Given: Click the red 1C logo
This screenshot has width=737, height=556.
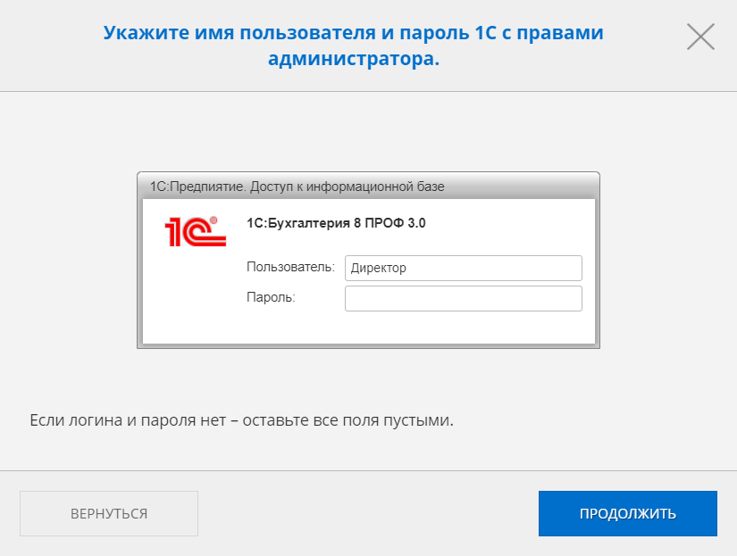Looking at the screenshot, I should coord(194,231).
